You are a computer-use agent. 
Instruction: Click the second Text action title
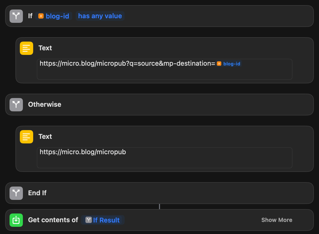click(x=45, y=136)
